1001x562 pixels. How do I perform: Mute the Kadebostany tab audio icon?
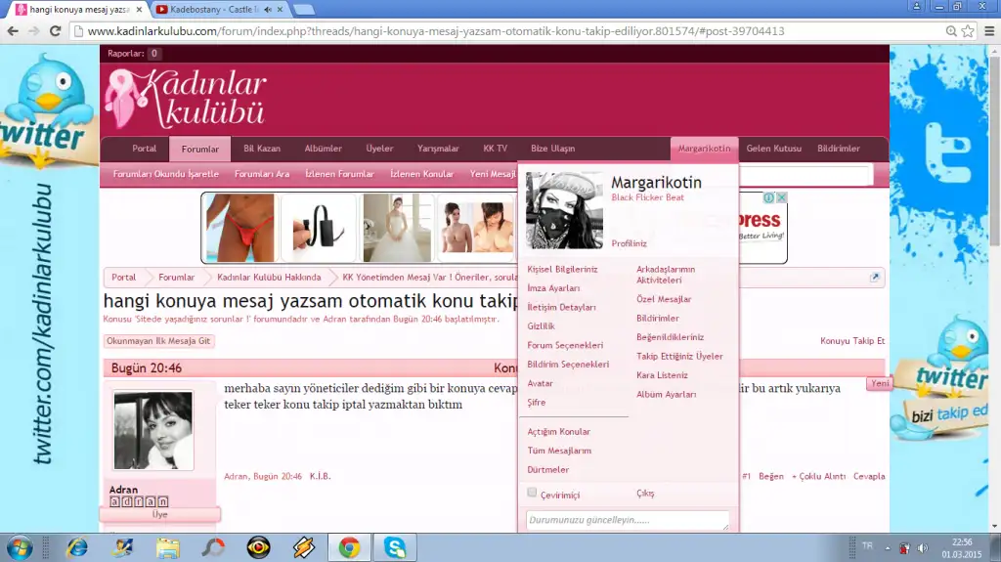(268, 10)
